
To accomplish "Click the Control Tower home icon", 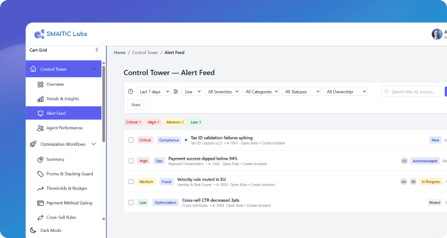I will (x=33, y=69).
